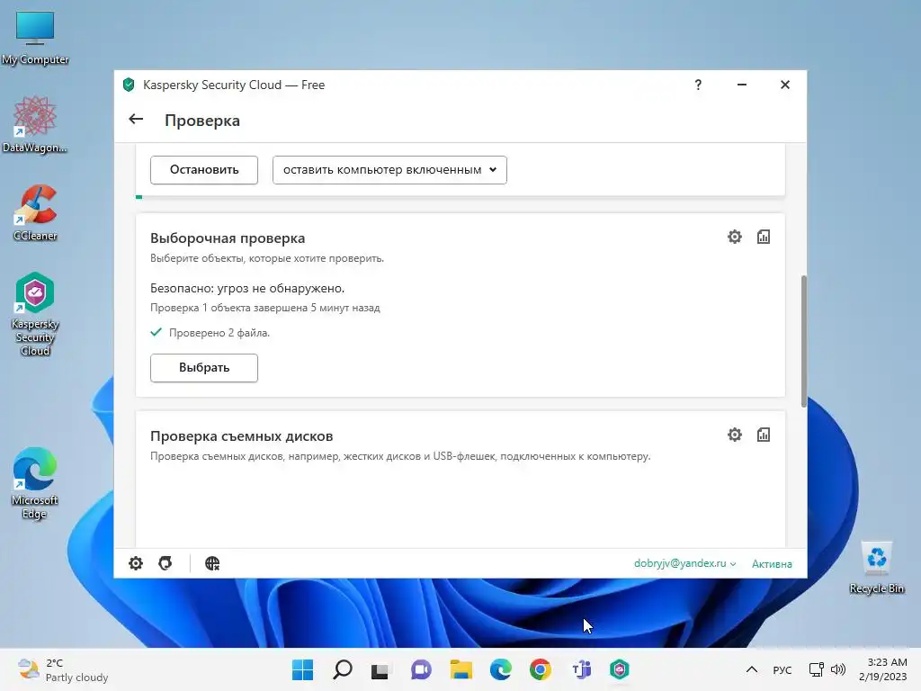The image size is (921, 691).
Task: Select the Microsoft Edge desktop shortcut
Action: [35, 483]
